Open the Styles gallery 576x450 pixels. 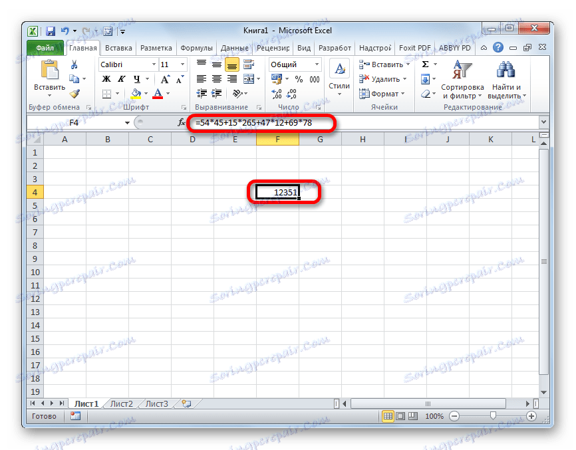click(x=339, y=79)
